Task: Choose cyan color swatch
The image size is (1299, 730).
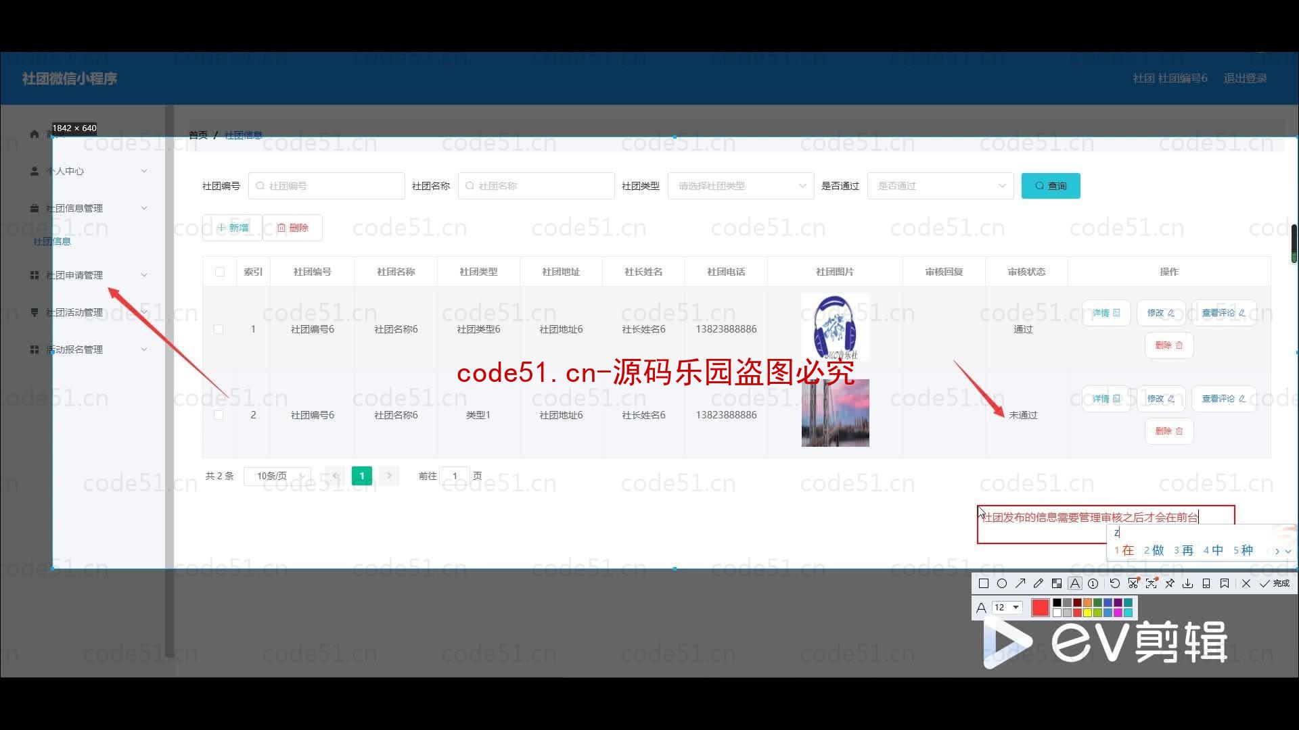Action: click(x=1129, y=612)
